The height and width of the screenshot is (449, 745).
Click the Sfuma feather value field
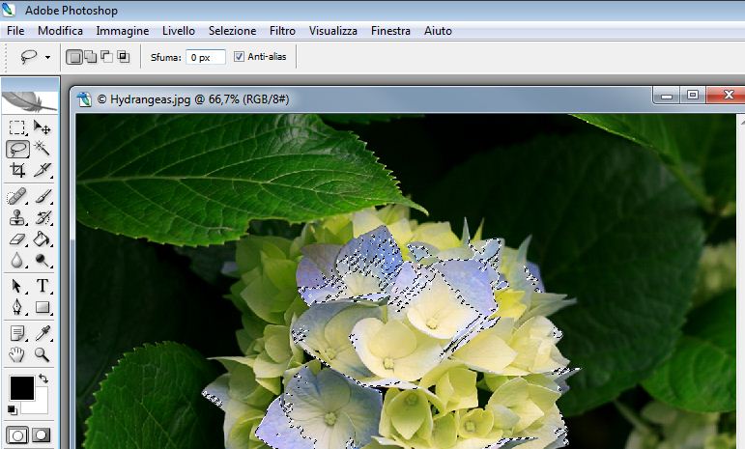[205, 57]
